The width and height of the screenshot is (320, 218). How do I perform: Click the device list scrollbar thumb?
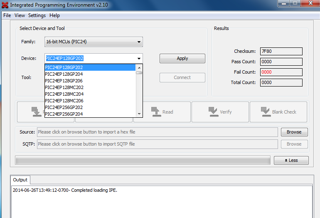(x=139, y=73)
